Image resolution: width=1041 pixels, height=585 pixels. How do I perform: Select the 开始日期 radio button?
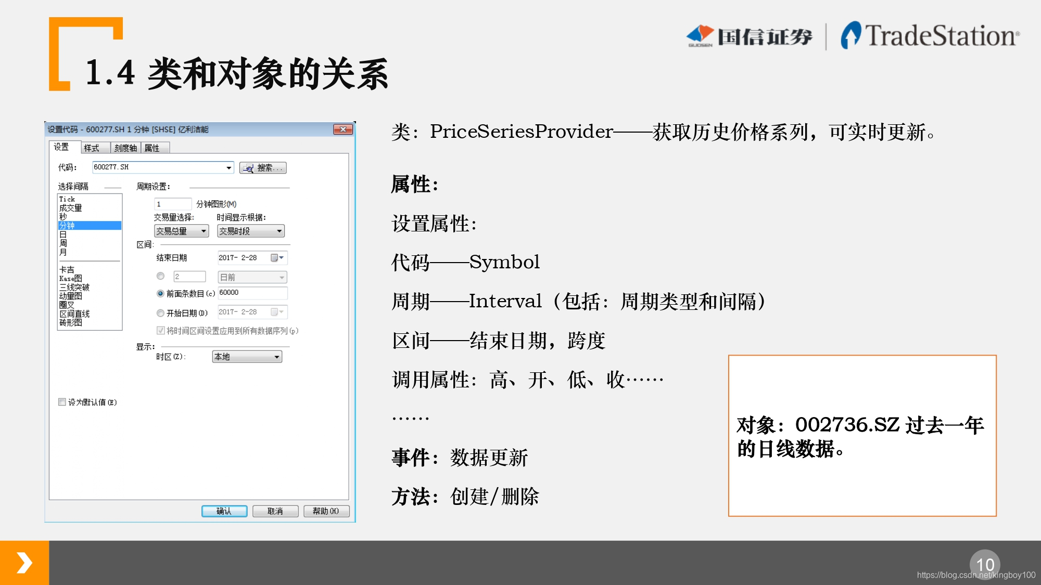point(160,313)
